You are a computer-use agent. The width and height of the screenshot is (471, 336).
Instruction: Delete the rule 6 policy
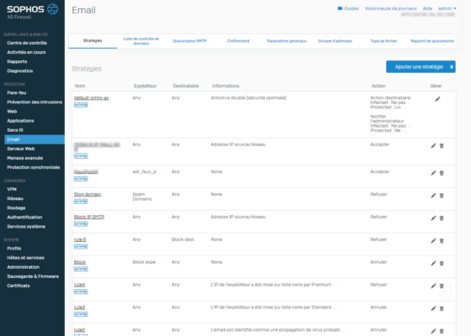pos(442,240)
